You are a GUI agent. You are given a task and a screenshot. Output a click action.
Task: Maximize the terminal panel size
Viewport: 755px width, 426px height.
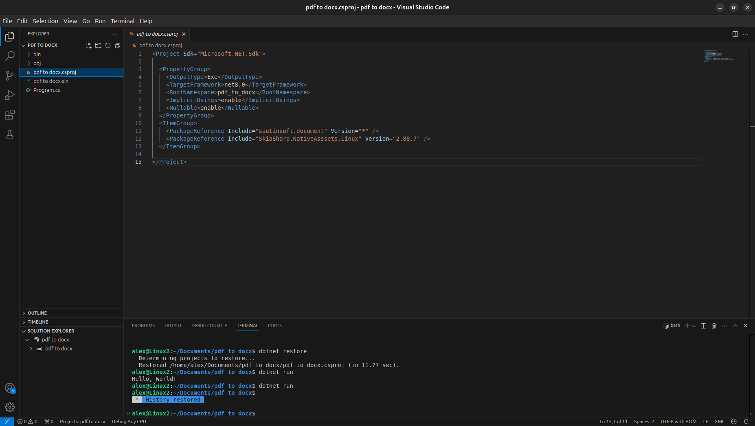[x=735, y=326]
